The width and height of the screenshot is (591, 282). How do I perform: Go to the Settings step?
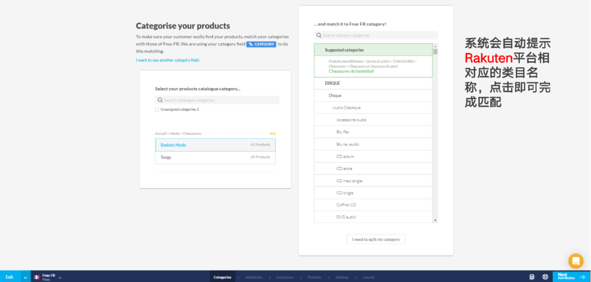(x=342, y=277)
